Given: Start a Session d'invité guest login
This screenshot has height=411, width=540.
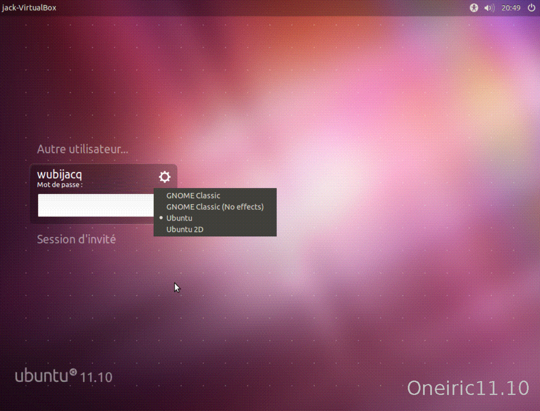Looking at the screenshot, I should pyautogui.click(x=76, y=239).
